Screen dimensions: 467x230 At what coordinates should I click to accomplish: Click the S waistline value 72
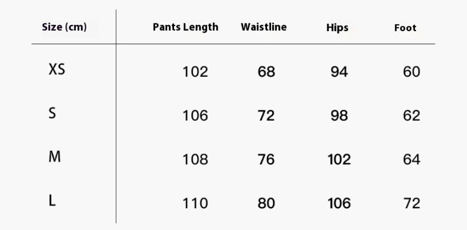pyautogui.click(x=266, y=116)
